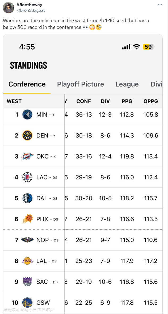168x314 pixels.
Task: Open the tweet's three-dot more menu
Action: 160,5
